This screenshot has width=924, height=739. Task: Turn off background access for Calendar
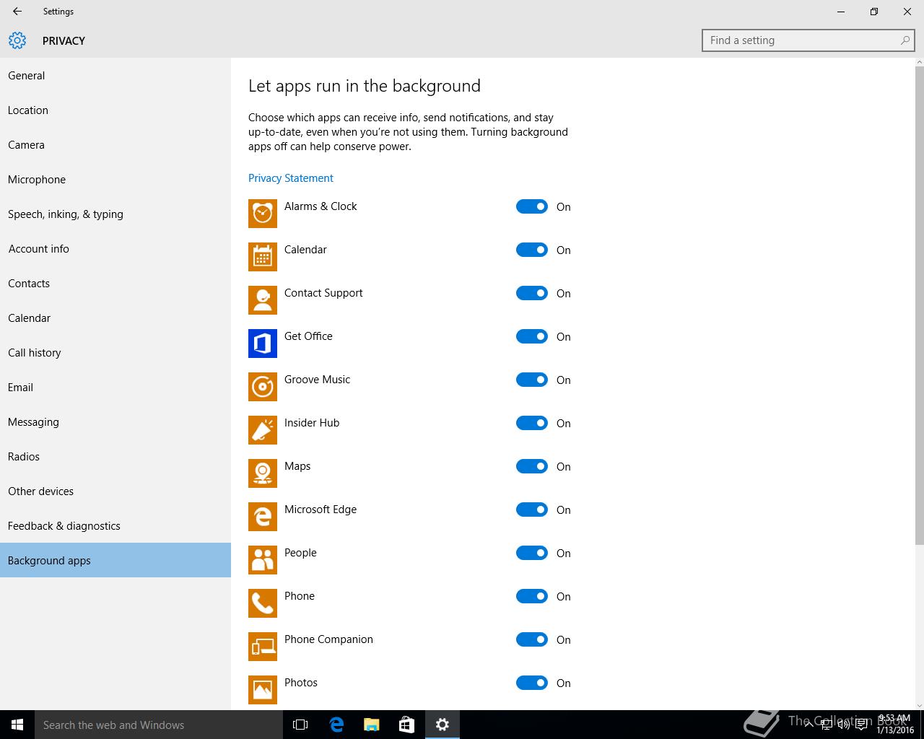[x=532, y=250]
